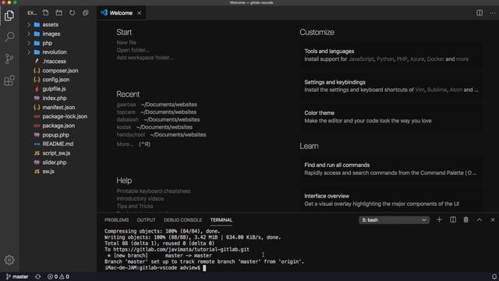Open gulpfile.js file
This screenshot has width=499, height=281.
54,89
